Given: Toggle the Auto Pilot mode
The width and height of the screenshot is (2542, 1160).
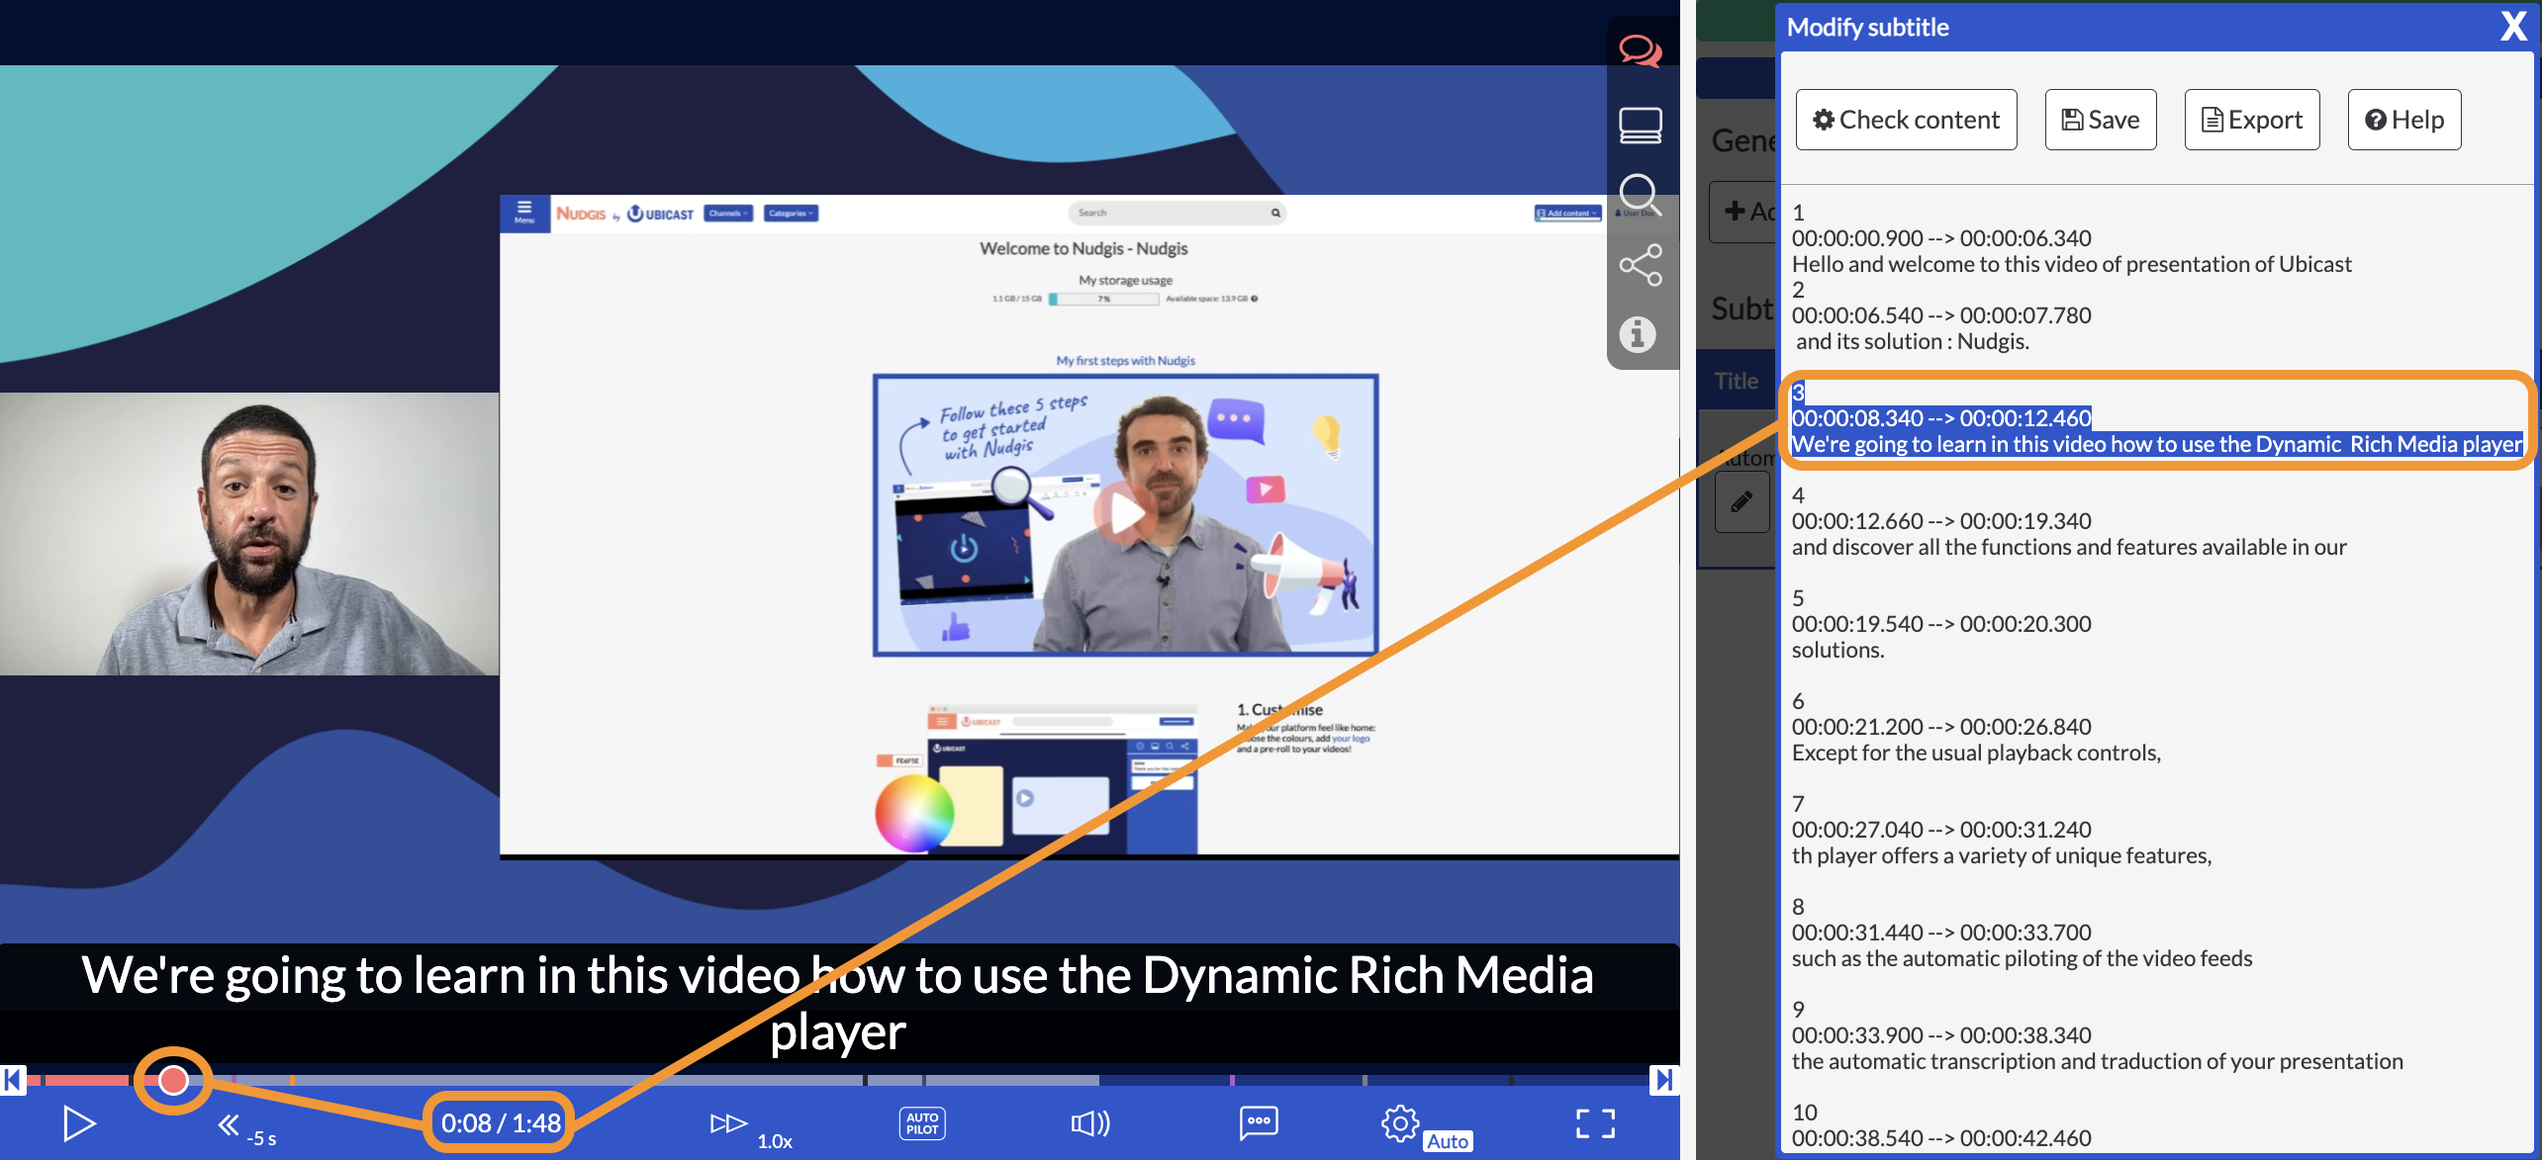Looking at the screenshot, I should (x=921, y=1123).
